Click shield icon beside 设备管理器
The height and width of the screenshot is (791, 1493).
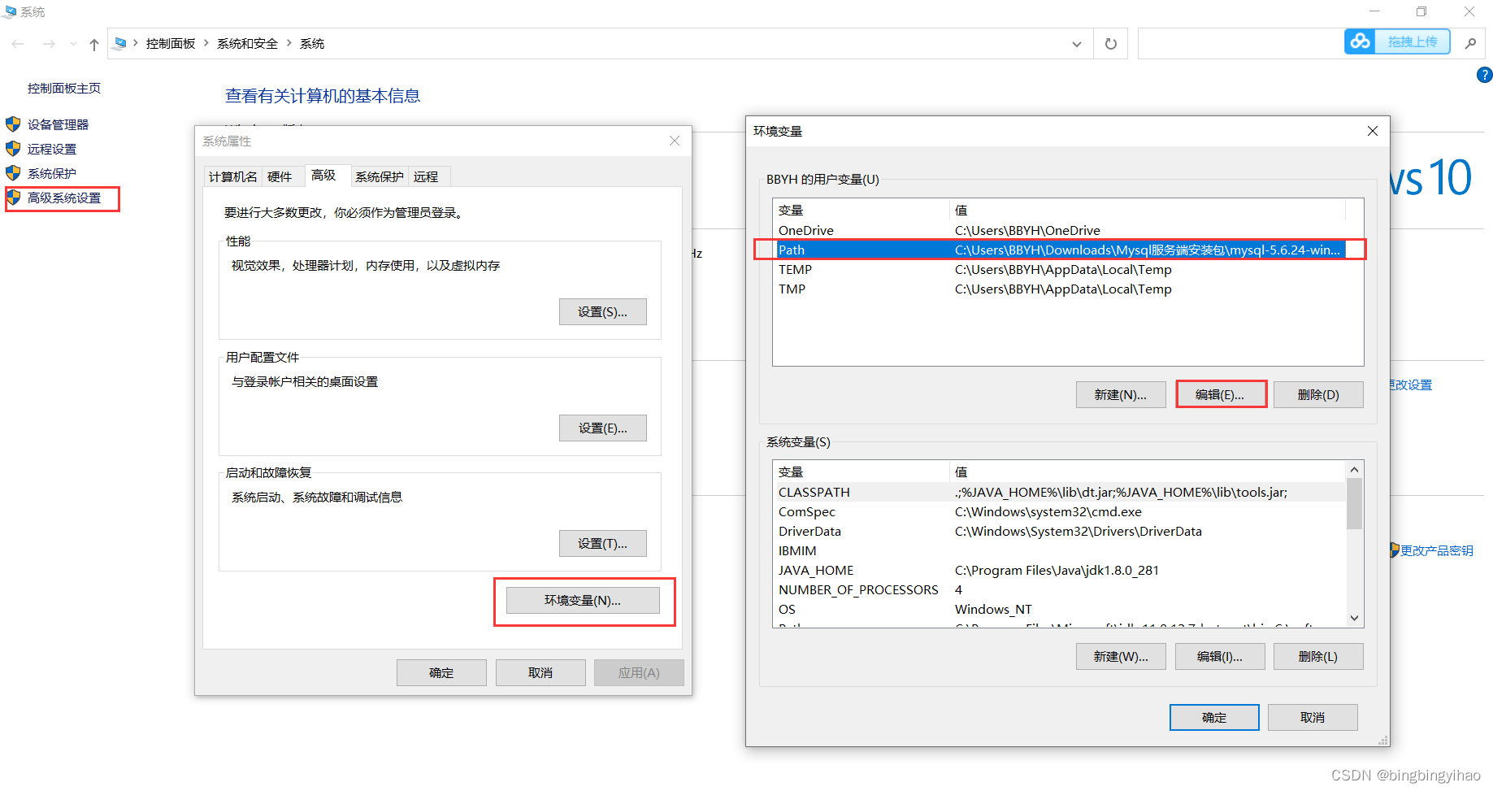13,124
